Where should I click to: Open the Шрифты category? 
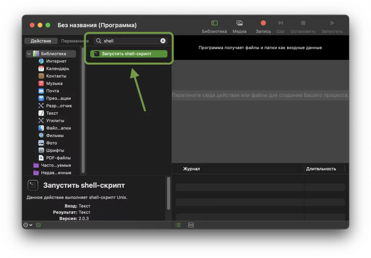[55, 150]
